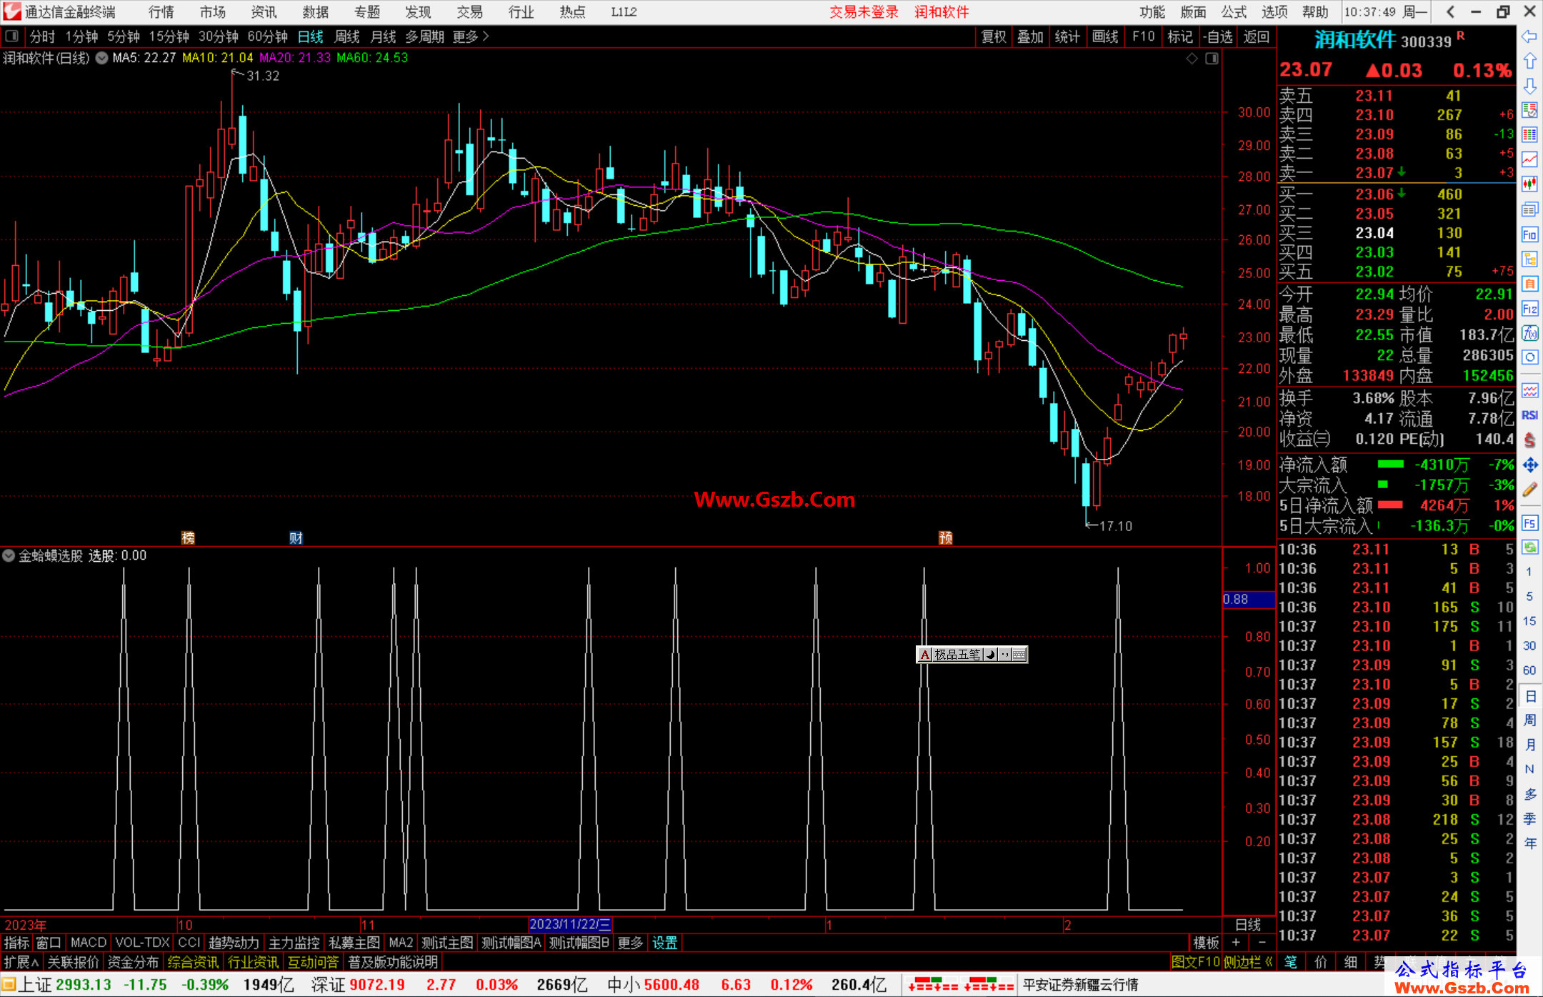
Task: Click the stacked windows news icon
Action: pos(1529,209)
